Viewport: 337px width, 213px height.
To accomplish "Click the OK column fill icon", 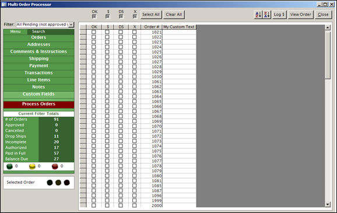I will pyautogui.click(x=94, y=16).
